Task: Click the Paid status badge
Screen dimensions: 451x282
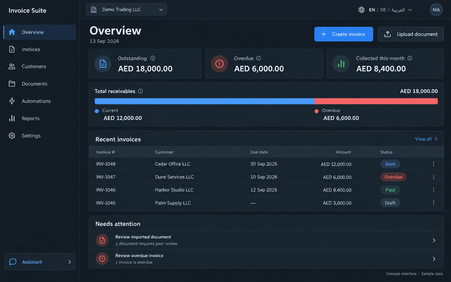Action: [x=390, y=190]
